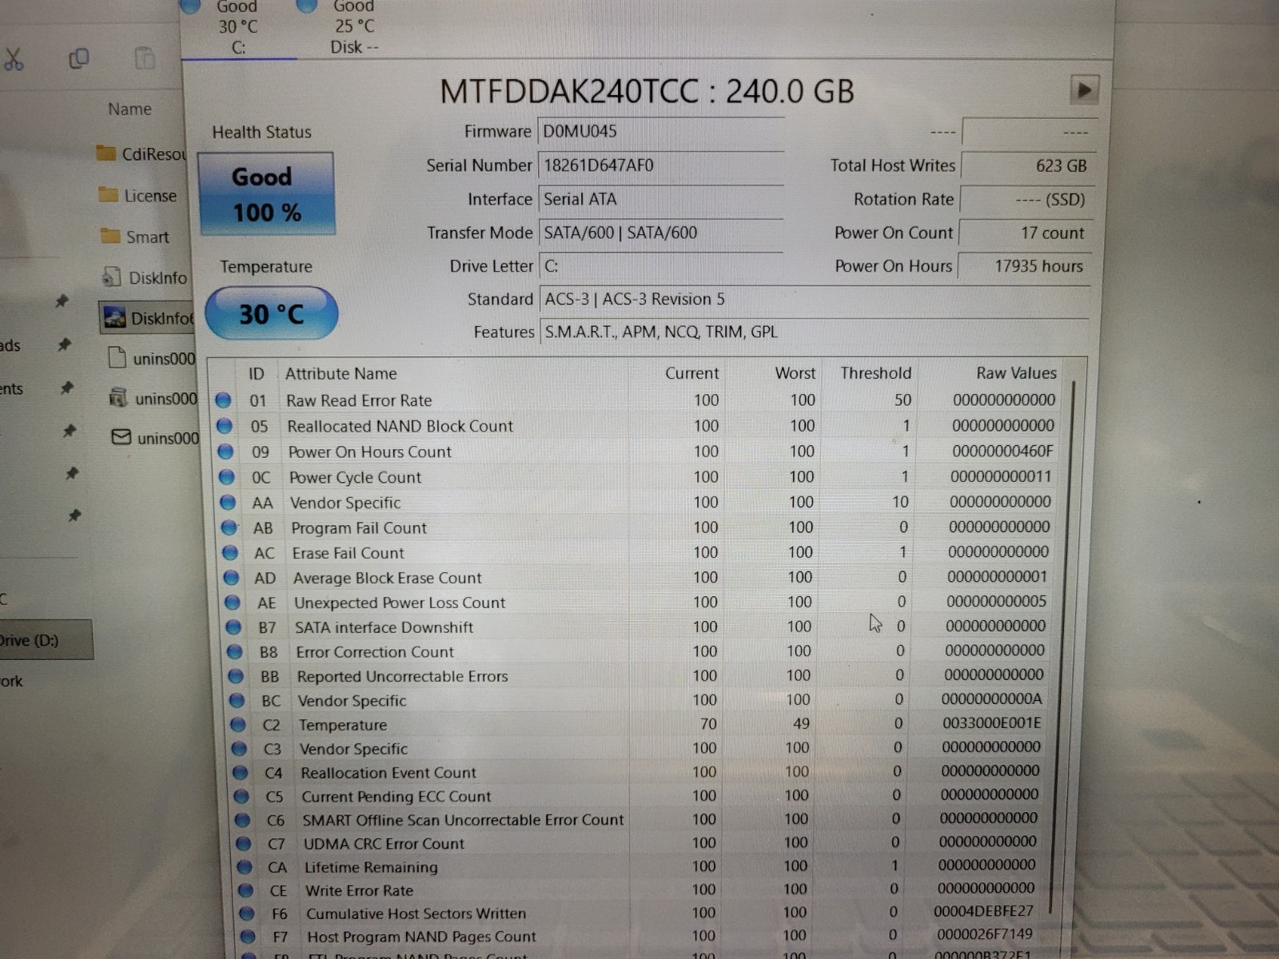Click the Serial Number field
Image resolution: width=1279 pixels, height=959 pixels.
pos(660,165)
